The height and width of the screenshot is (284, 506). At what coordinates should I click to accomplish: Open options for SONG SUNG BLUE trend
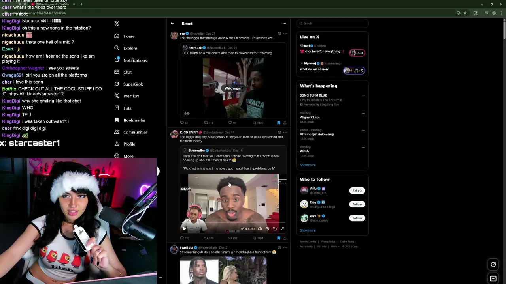363,95
